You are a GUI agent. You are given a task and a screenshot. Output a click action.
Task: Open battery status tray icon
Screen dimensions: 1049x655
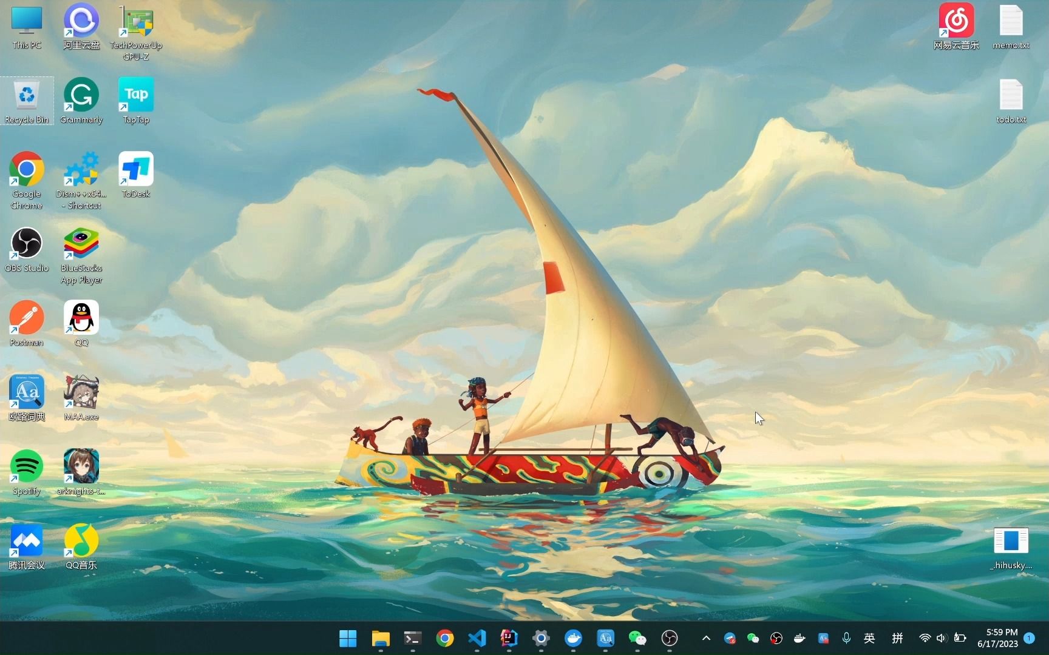point(960,638)
